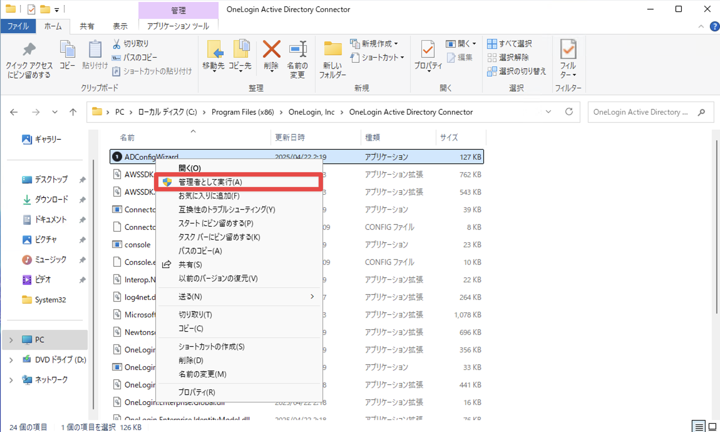Viewport: 720px width, 432px height.
Task: Expand the DVD ドライブ (D:) tree node
Action: pos(11,360)
